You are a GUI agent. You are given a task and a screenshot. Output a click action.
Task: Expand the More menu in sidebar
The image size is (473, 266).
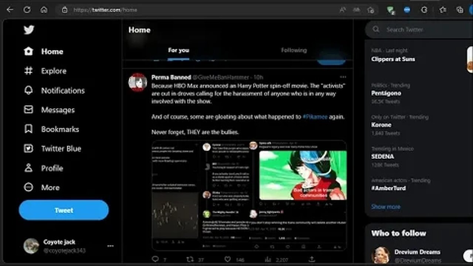point(41,187)
